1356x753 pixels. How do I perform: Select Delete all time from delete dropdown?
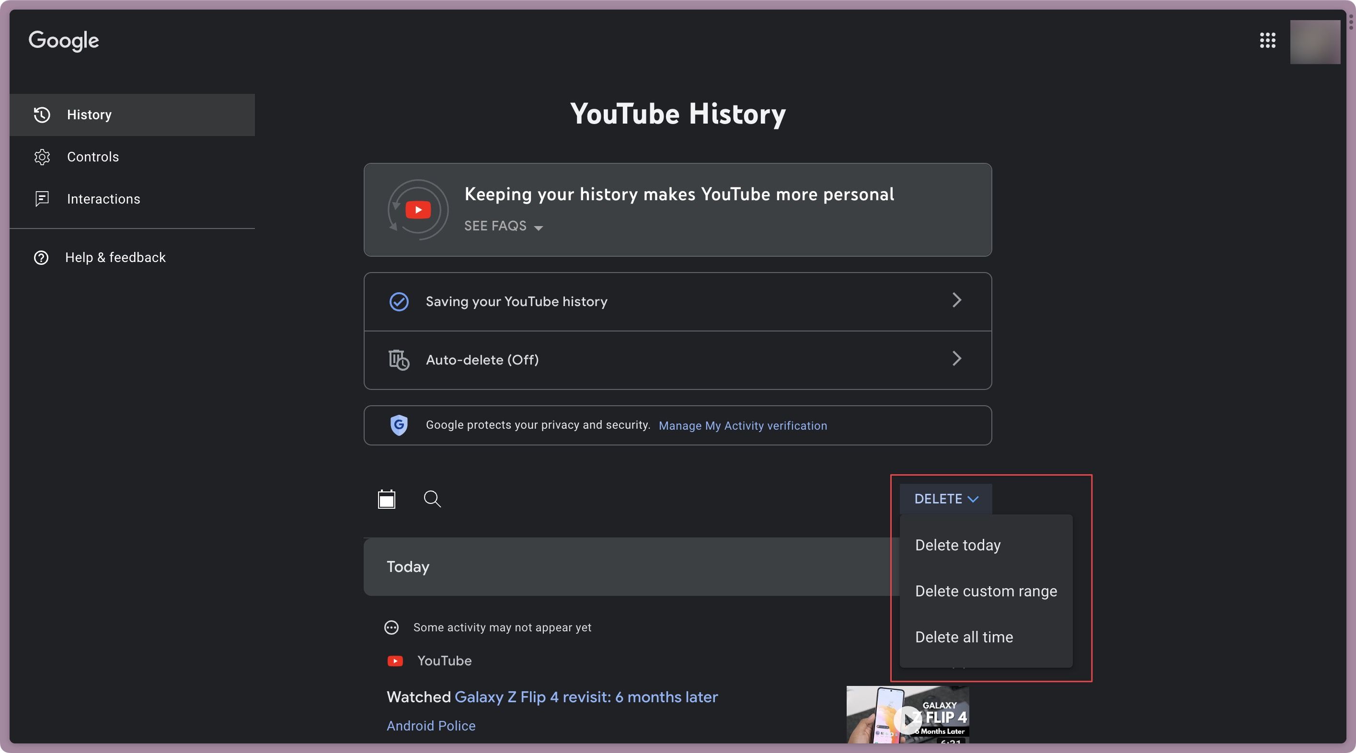pos(964,637)
